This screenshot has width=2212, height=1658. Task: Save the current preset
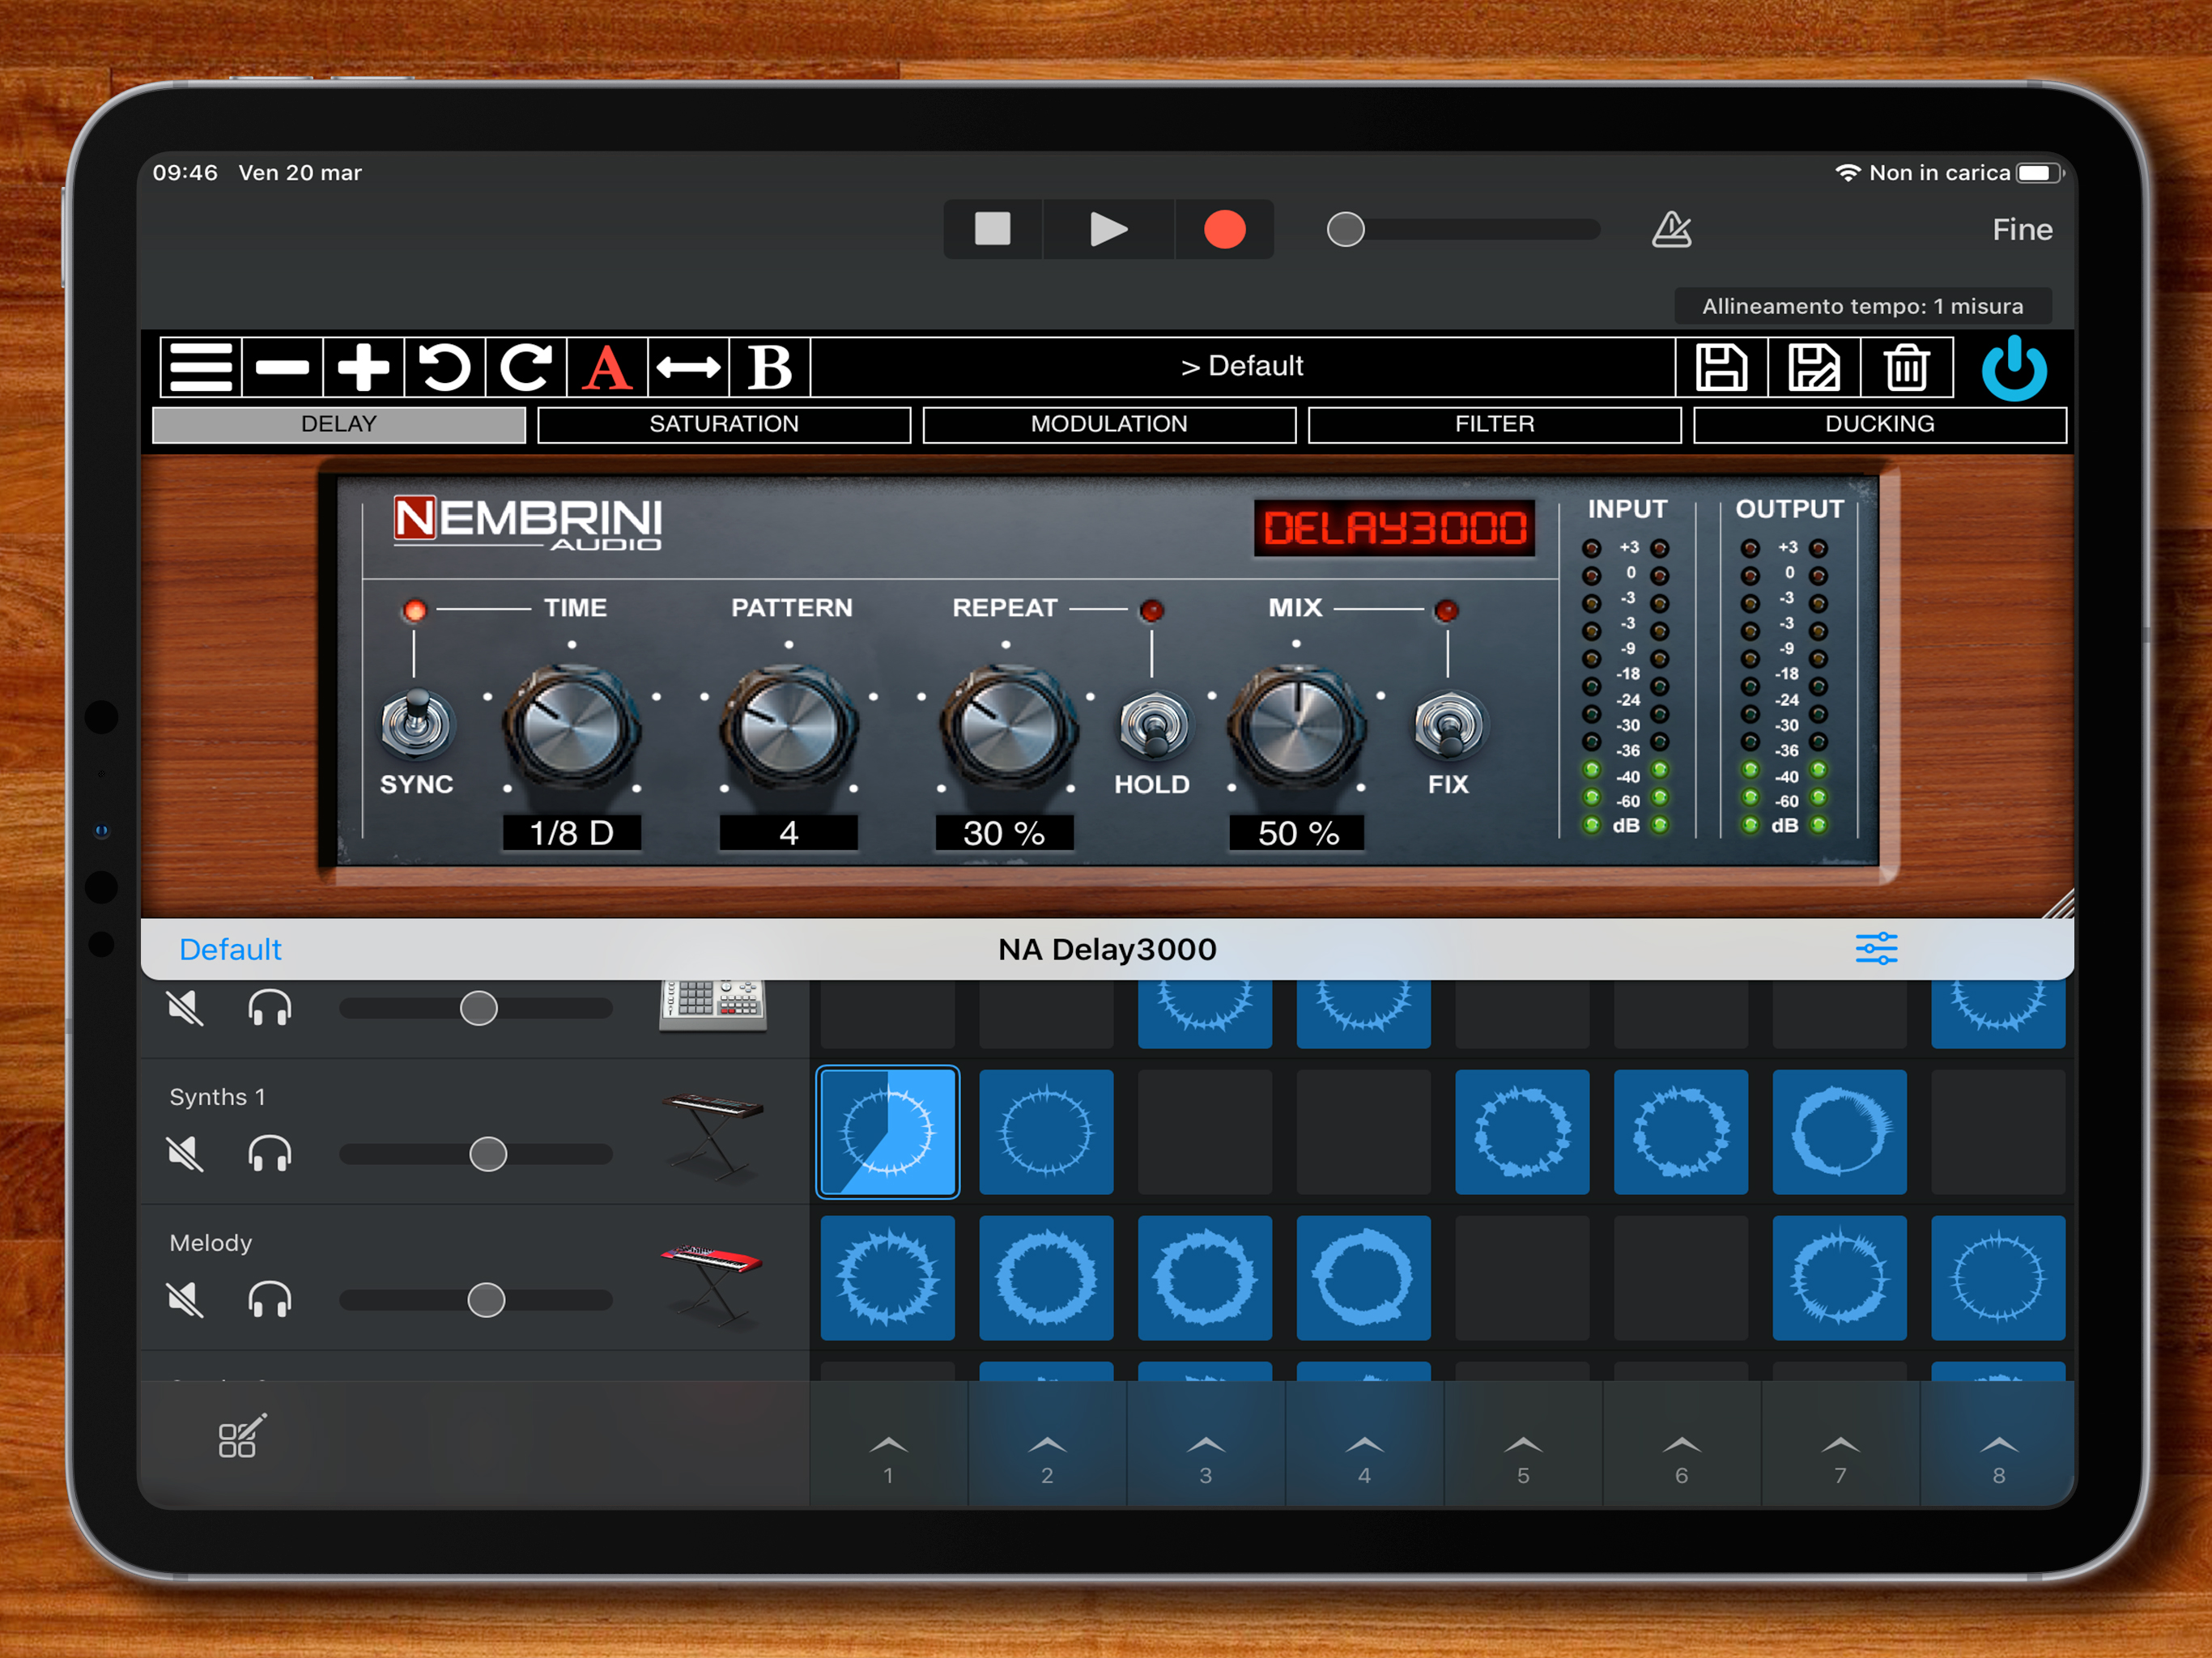pyautogui.click(x=1721, y=367)
